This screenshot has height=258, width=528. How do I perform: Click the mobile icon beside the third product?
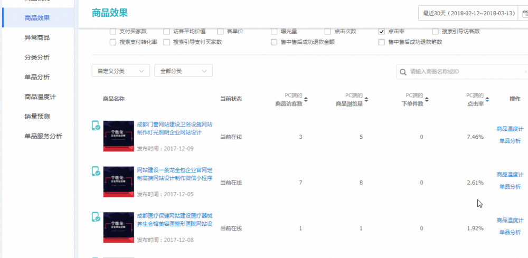tap(96, 217)
